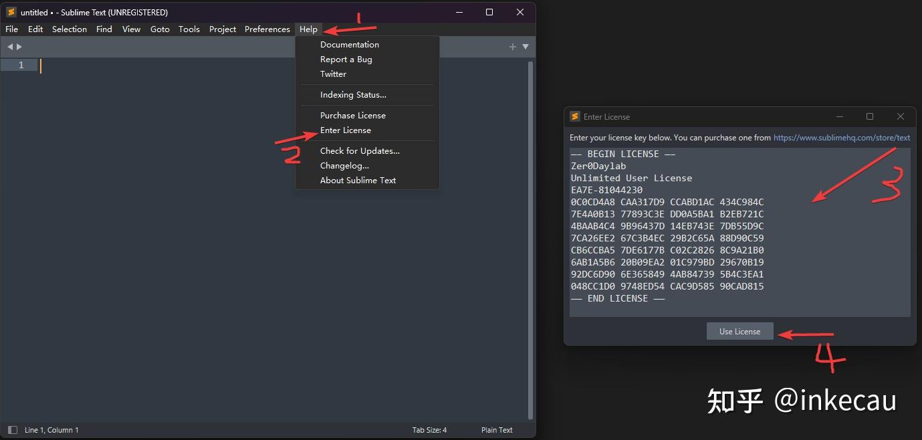Close the Enter License dialog
Viewport: 922px width, 440px height.
click(x=901, y=116)
